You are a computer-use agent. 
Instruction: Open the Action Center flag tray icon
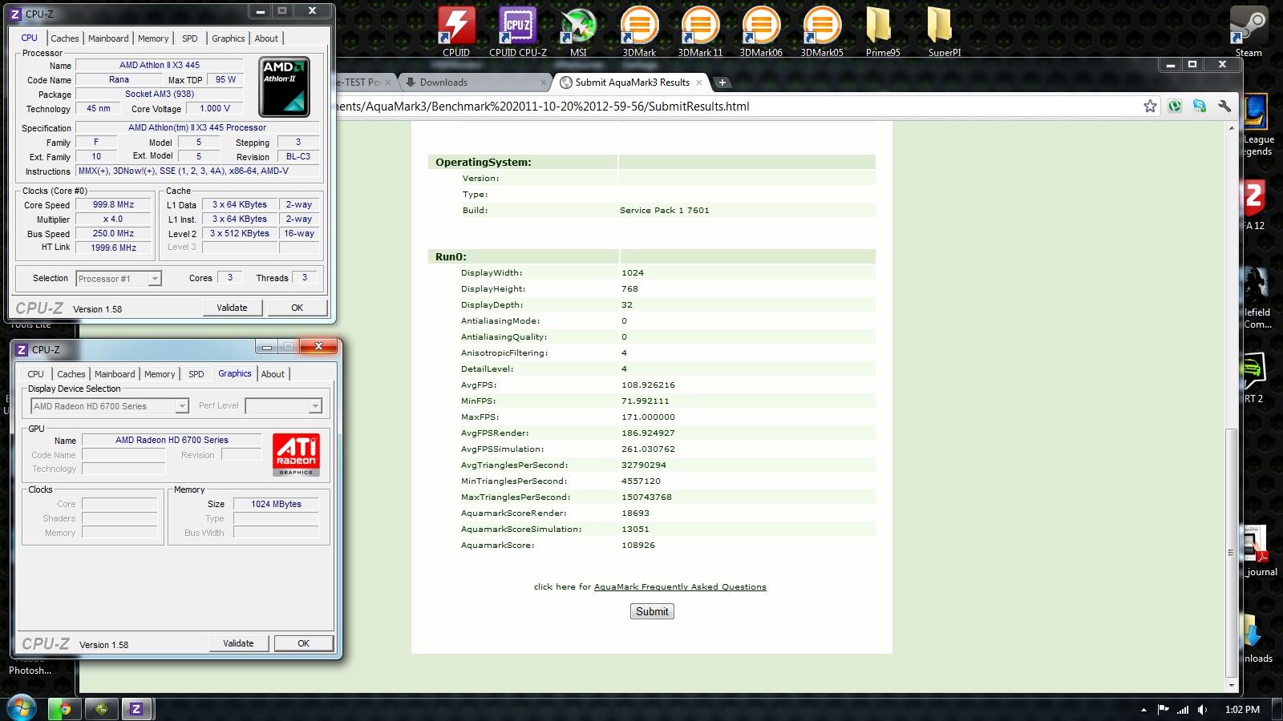1163,709
